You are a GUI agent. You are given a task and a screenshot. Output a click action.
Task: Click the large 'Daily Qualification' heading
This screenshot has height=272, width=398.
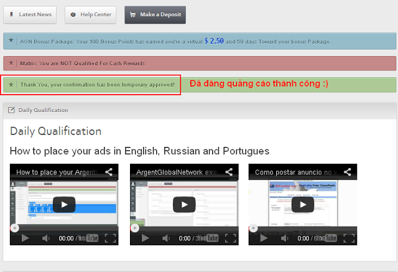[55, 131]
